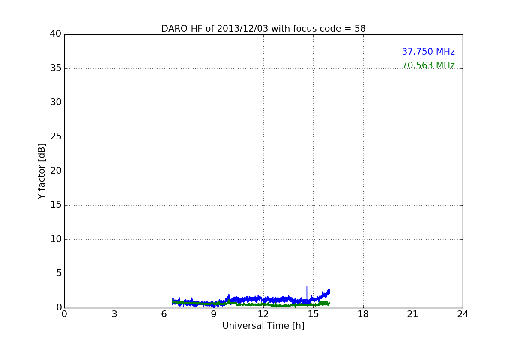The width and height of the screenshot is (514, 342).
Task: Click the y-axis tick label 10
Action: click(x=56, y=239)
